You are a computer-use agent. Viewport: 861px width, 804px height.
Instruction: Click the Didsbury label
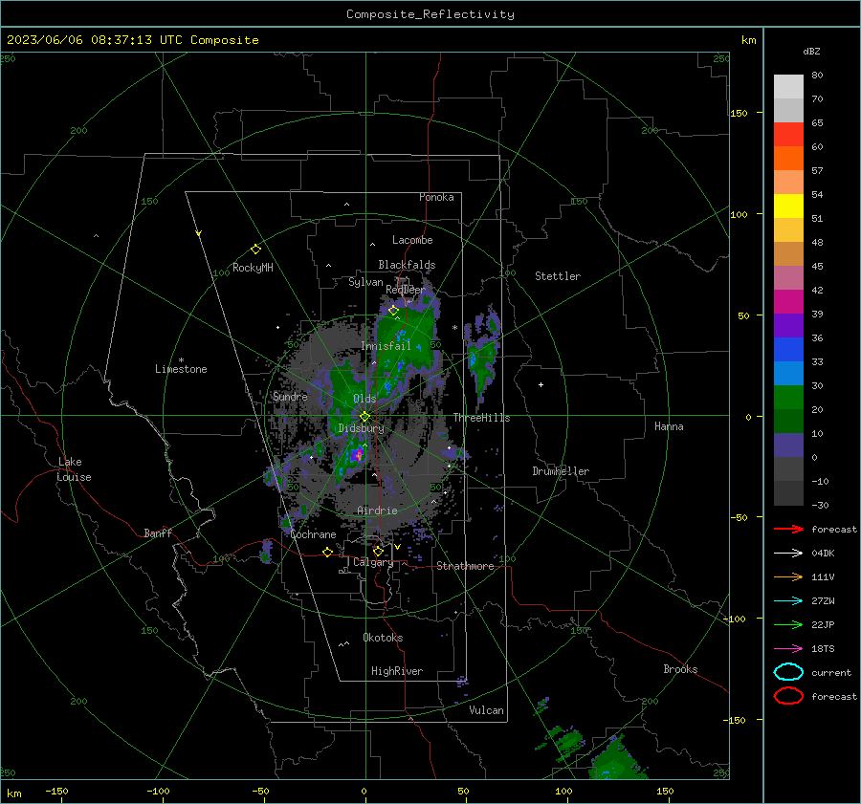pyautogui.click(x=361, y=428)
